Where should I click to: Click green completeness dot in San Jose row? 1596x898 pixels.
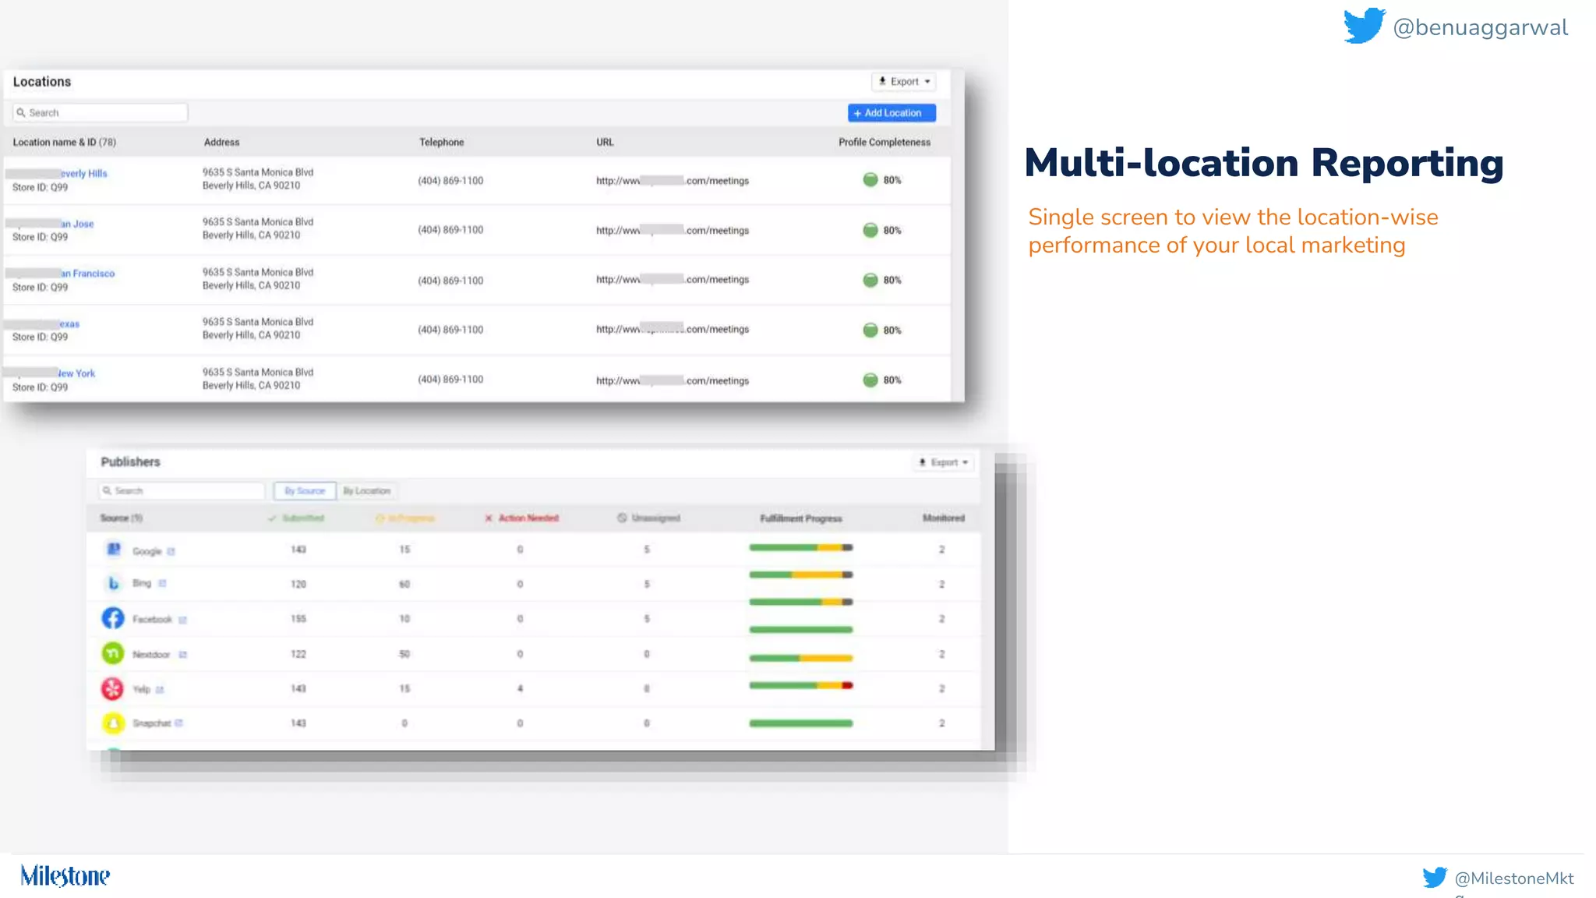coord(870,230)
